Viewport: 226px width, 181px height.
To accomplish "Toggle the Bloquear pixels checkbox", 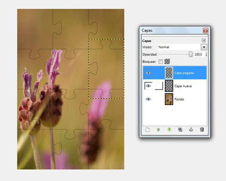I will point(161,62).
